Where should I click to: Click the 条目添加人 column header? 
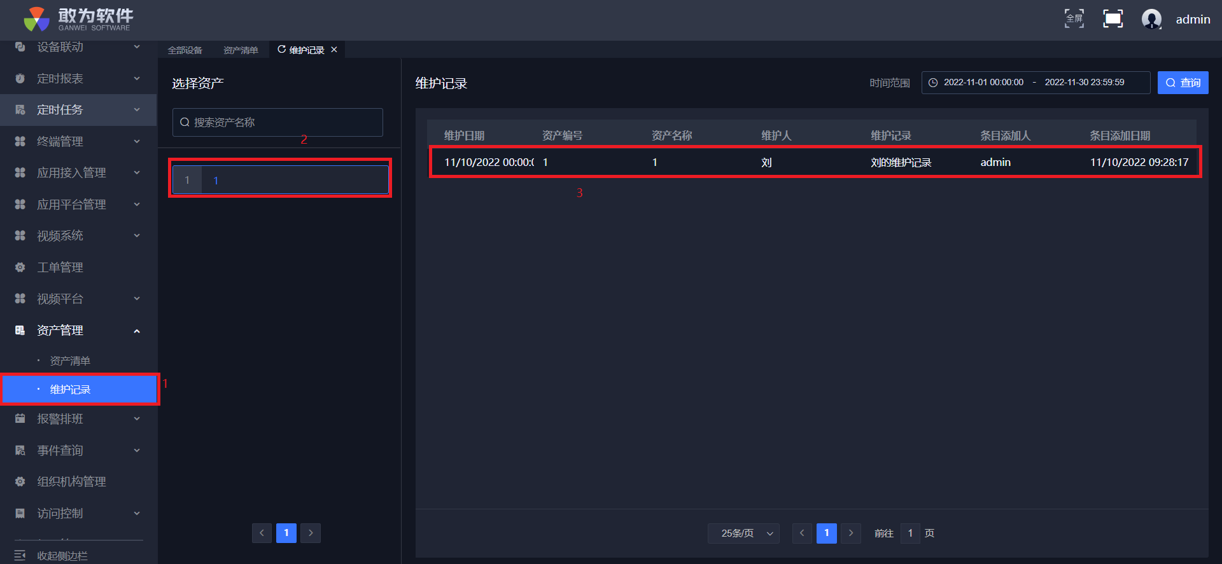(x=1006, y=135)
